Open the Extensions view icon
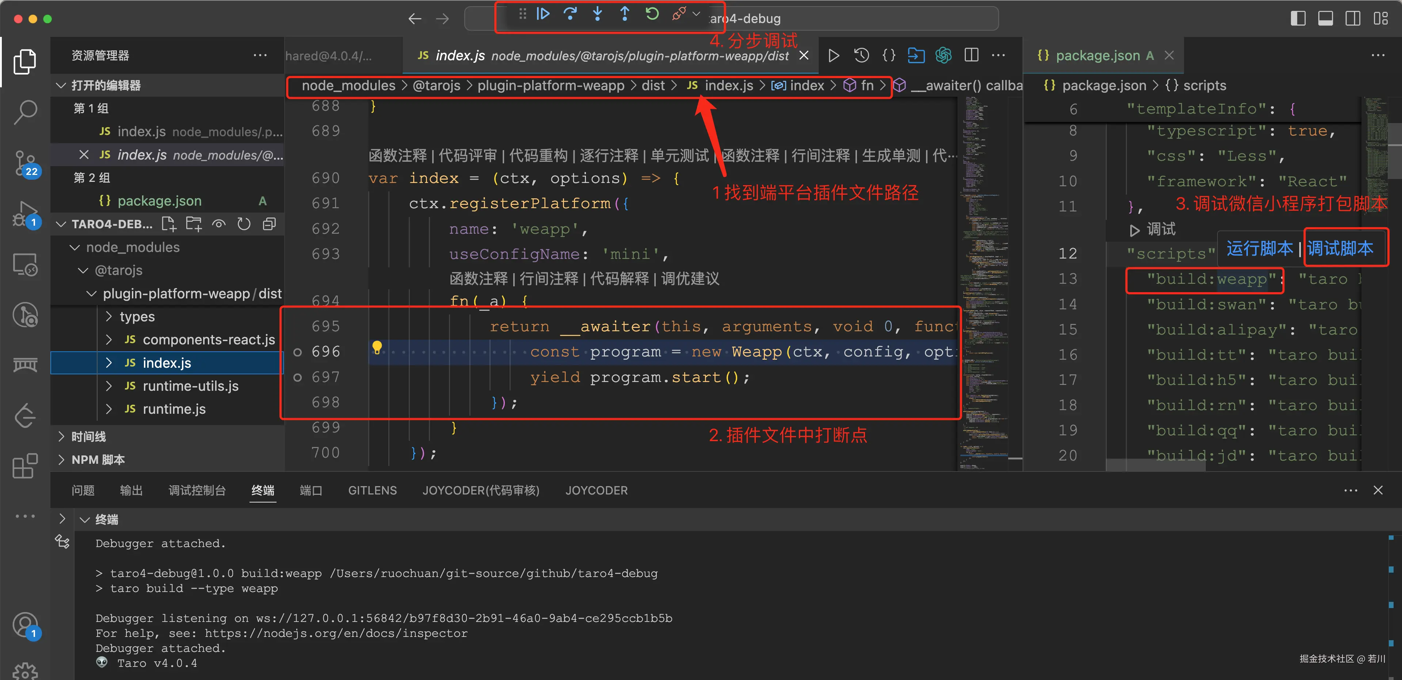Screen dimensions: 1402x680 coord(25,466)
